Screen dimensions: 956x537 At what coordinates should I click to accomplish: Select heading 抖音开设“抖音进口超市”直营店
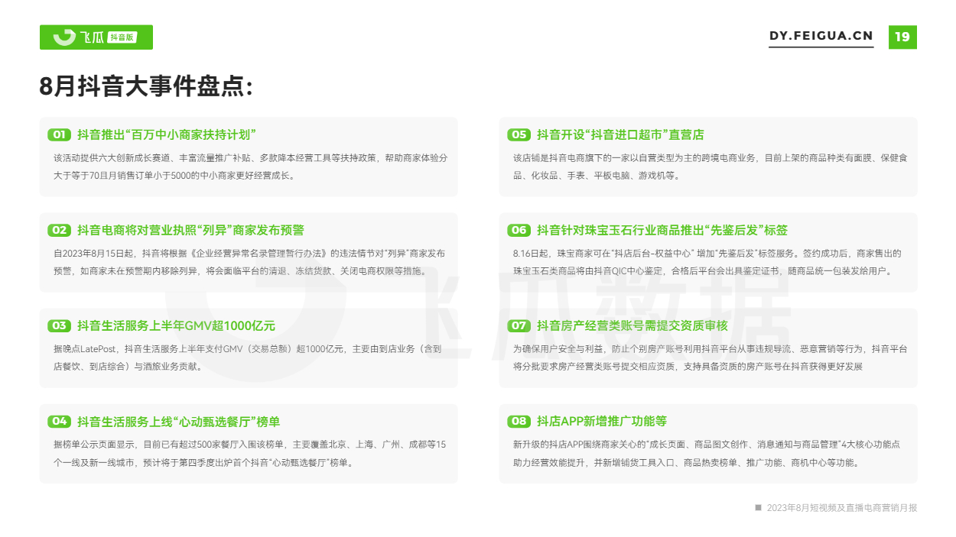[x=620, y=134]
